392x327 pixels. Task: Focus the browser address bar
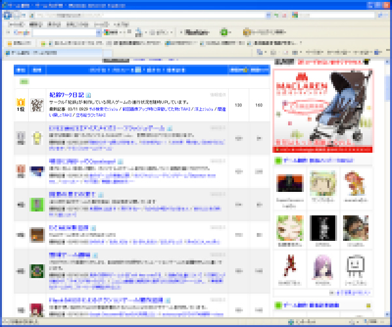(x=150, y=16)
